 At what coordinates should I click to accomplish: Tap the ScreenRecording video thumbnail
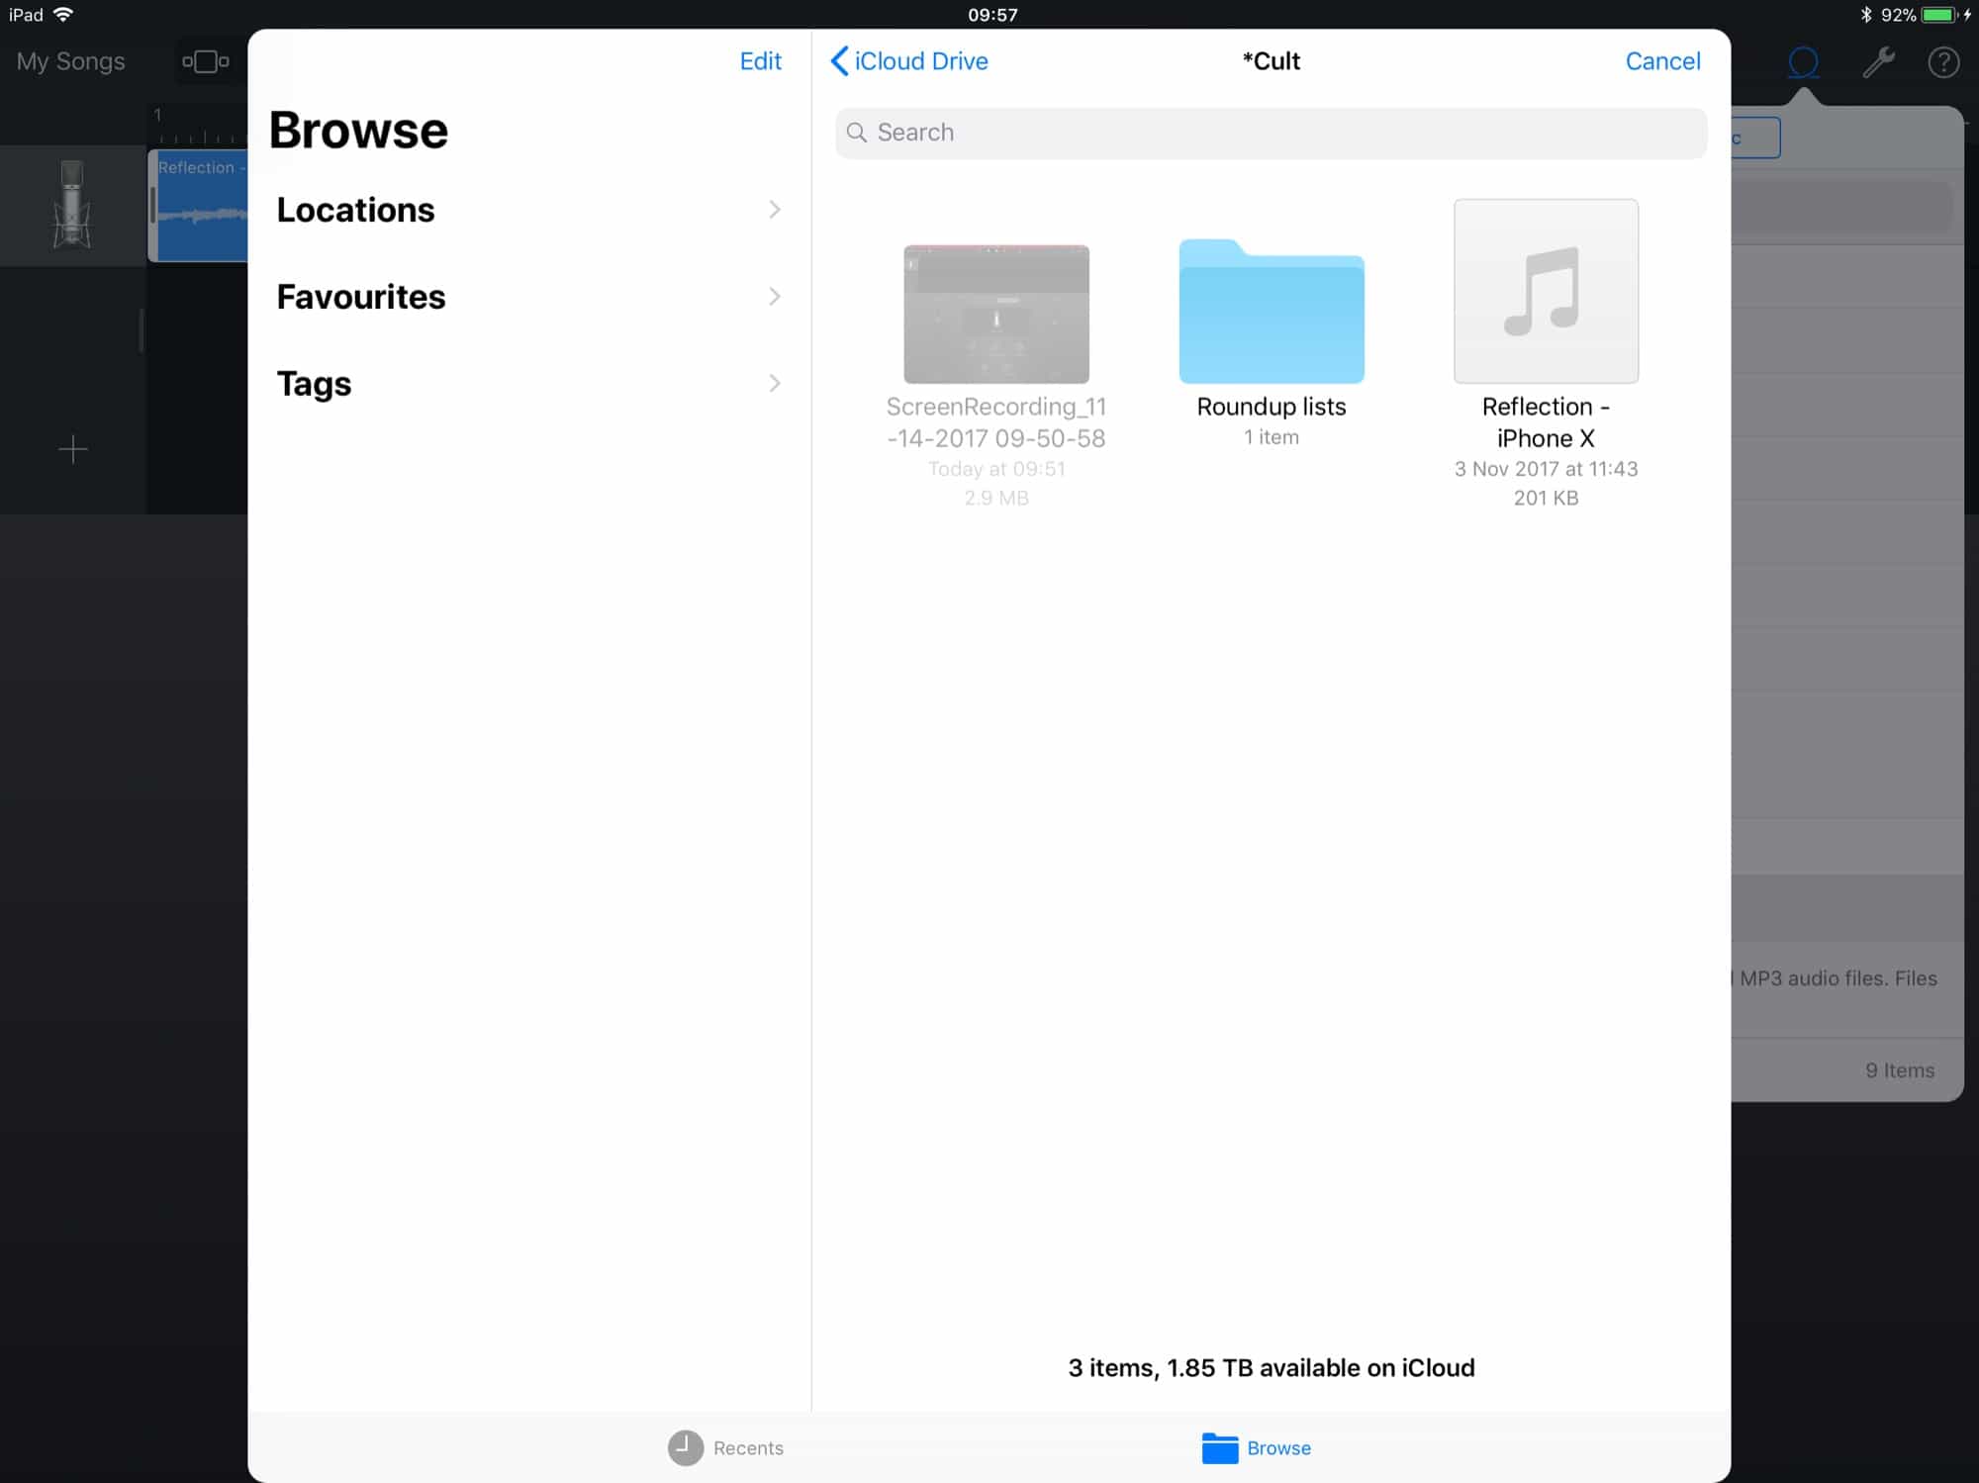click(x=995, y=315)
